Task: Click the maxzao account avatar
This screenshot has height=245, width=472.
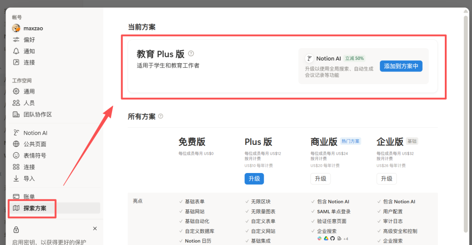Action: [x=16, y=28]
